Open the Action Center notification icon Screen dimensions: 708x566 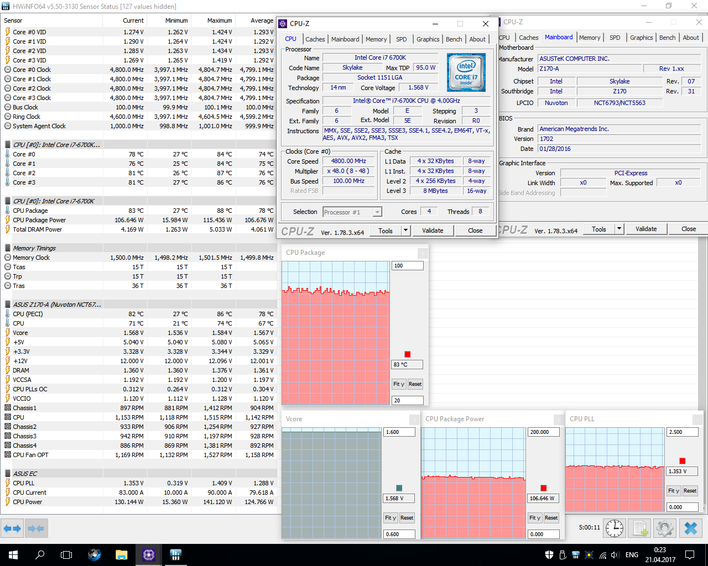tap(690, 555)
